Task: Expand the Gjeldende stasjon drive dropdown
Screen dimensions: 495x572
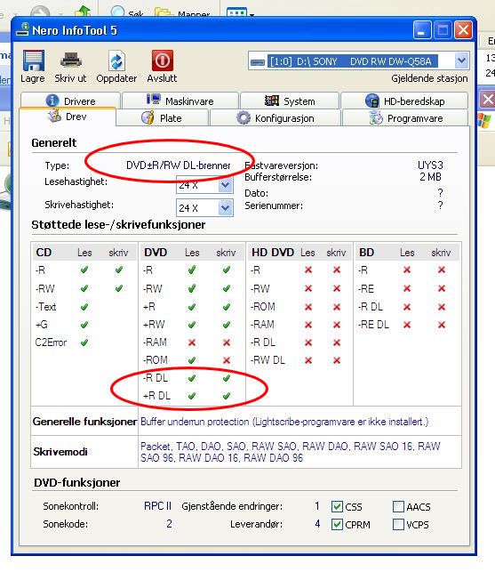Action: click(x=461, y=60)
